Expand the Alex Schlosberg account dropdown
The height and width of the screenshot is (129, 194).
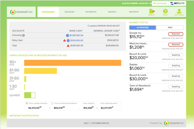pos(151,3)
